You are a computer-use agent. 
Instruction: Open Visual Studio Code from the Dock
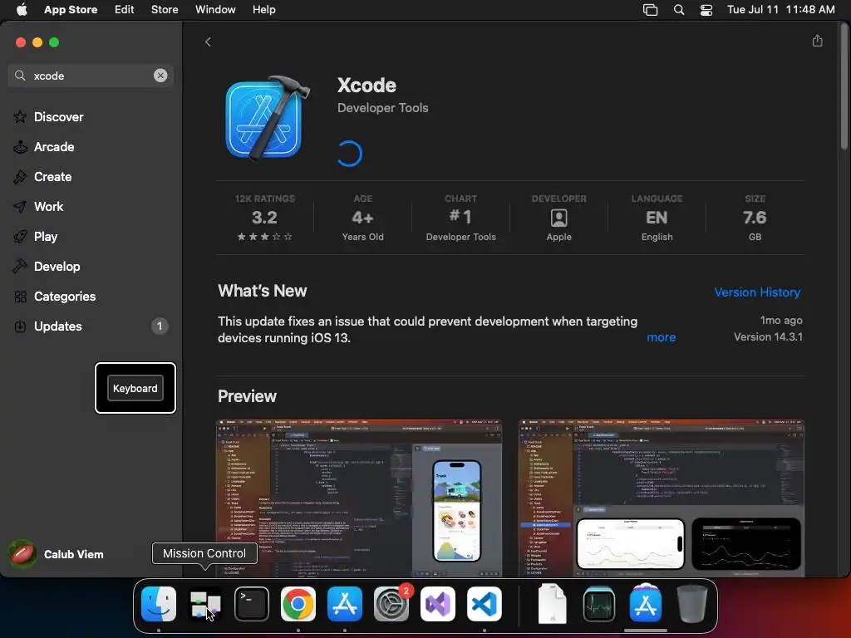pos(485,604)
